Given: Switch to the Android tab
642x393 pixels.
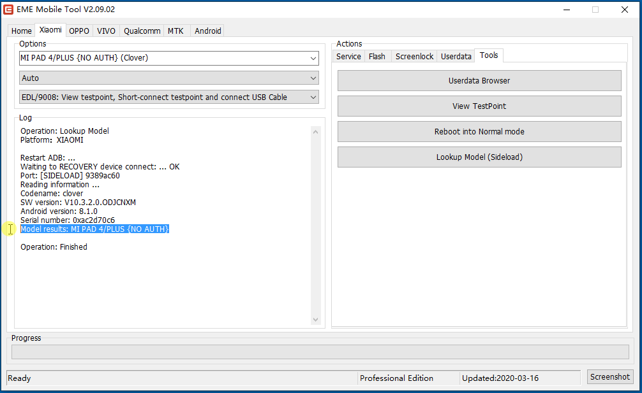Looking at the screenshot, I should tap(207, 31).
